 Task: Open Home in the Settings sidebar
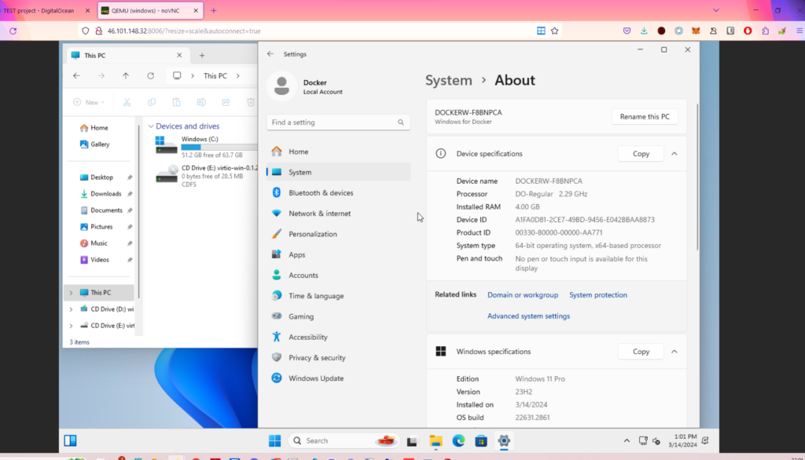[x=338, y=152]
